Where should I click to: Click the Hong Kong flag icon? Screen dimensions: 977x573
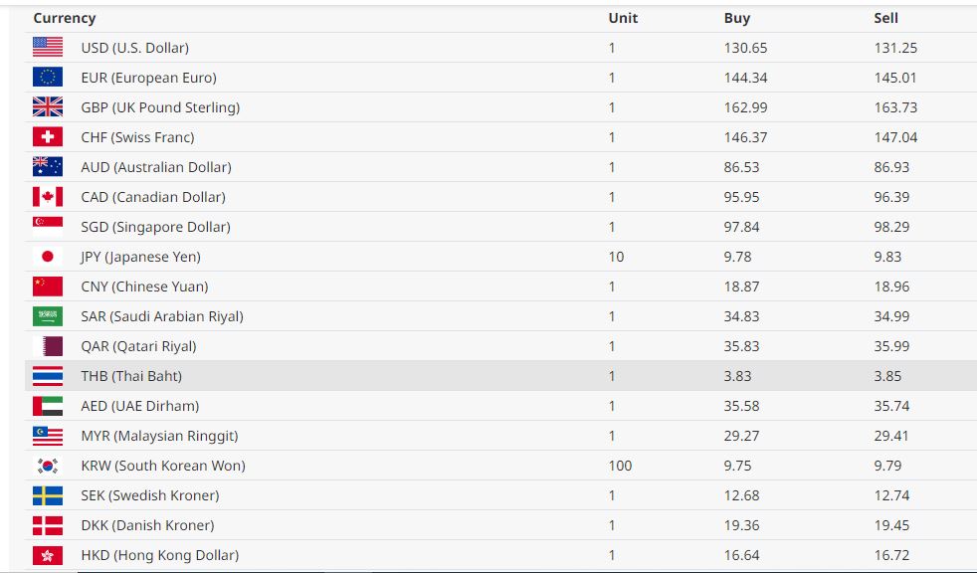tap(47, 555)
